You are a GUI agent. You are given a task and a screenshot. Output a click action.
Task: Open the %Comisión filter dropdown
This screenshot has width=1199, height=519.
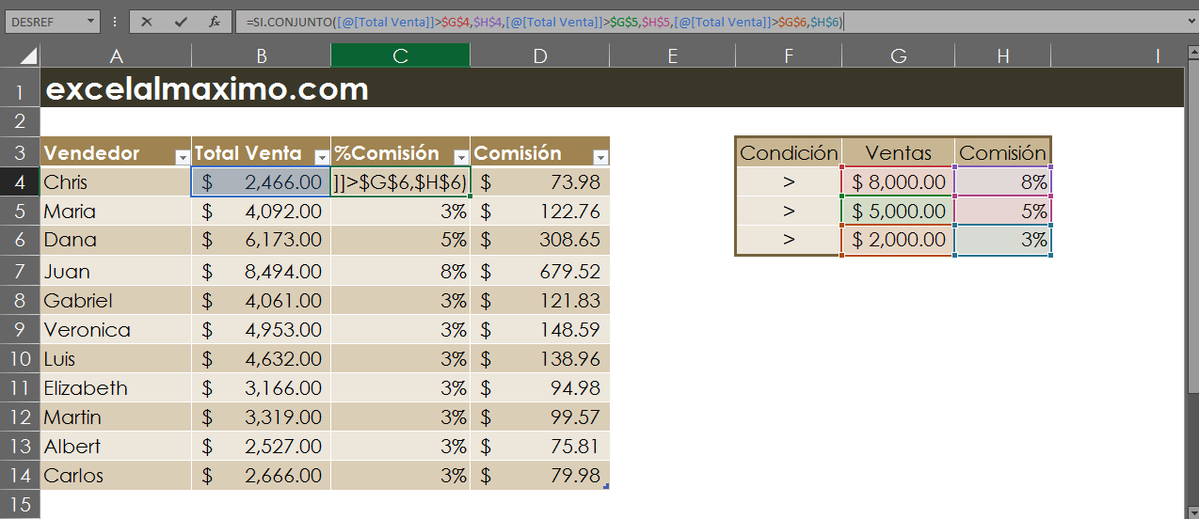point(461,158)
